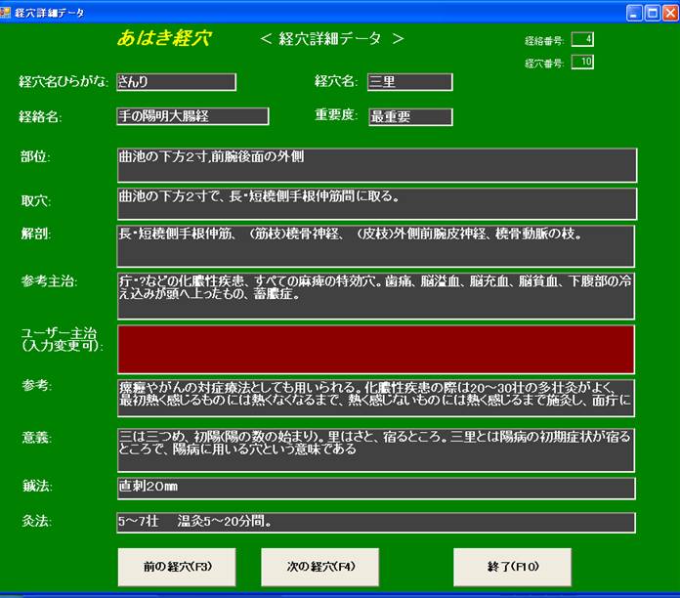Select the 経穴番号 box showing 10
The image size is (680, 598).
[x=582, y=63]
